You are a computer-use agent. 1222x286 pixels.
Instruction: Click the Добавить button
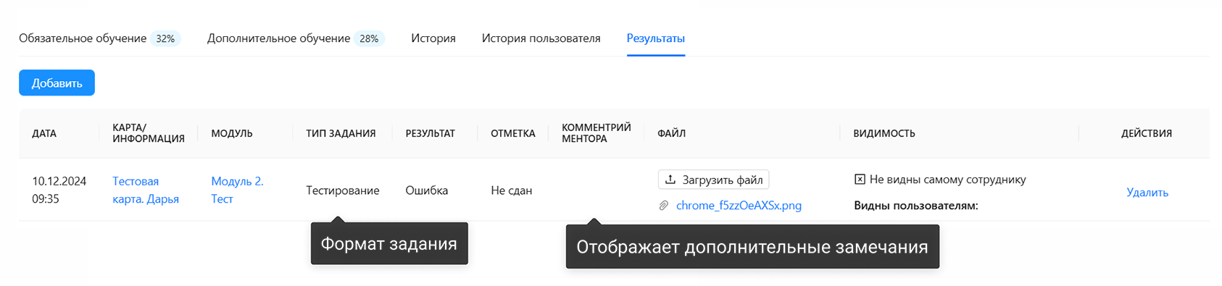pos(57,83)
